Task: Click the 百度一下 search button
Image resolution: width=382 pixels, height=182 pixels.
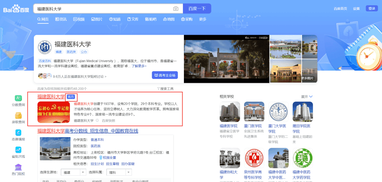Action: tap(197, 8)
